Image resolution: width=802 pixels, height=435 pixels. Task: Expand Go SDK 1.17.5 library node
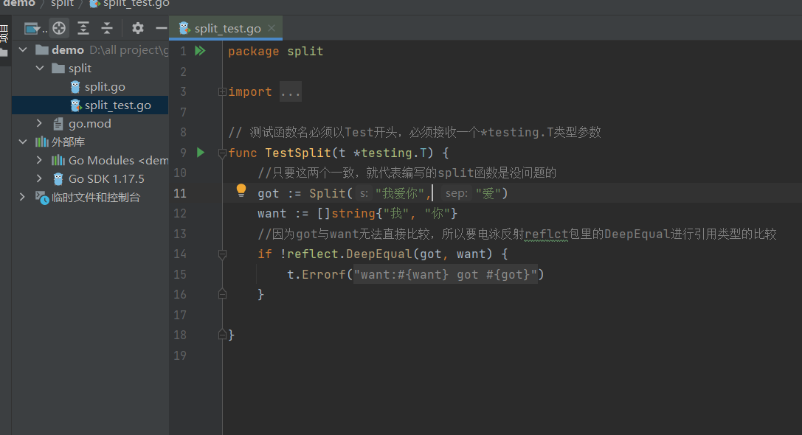coord(40,179)
